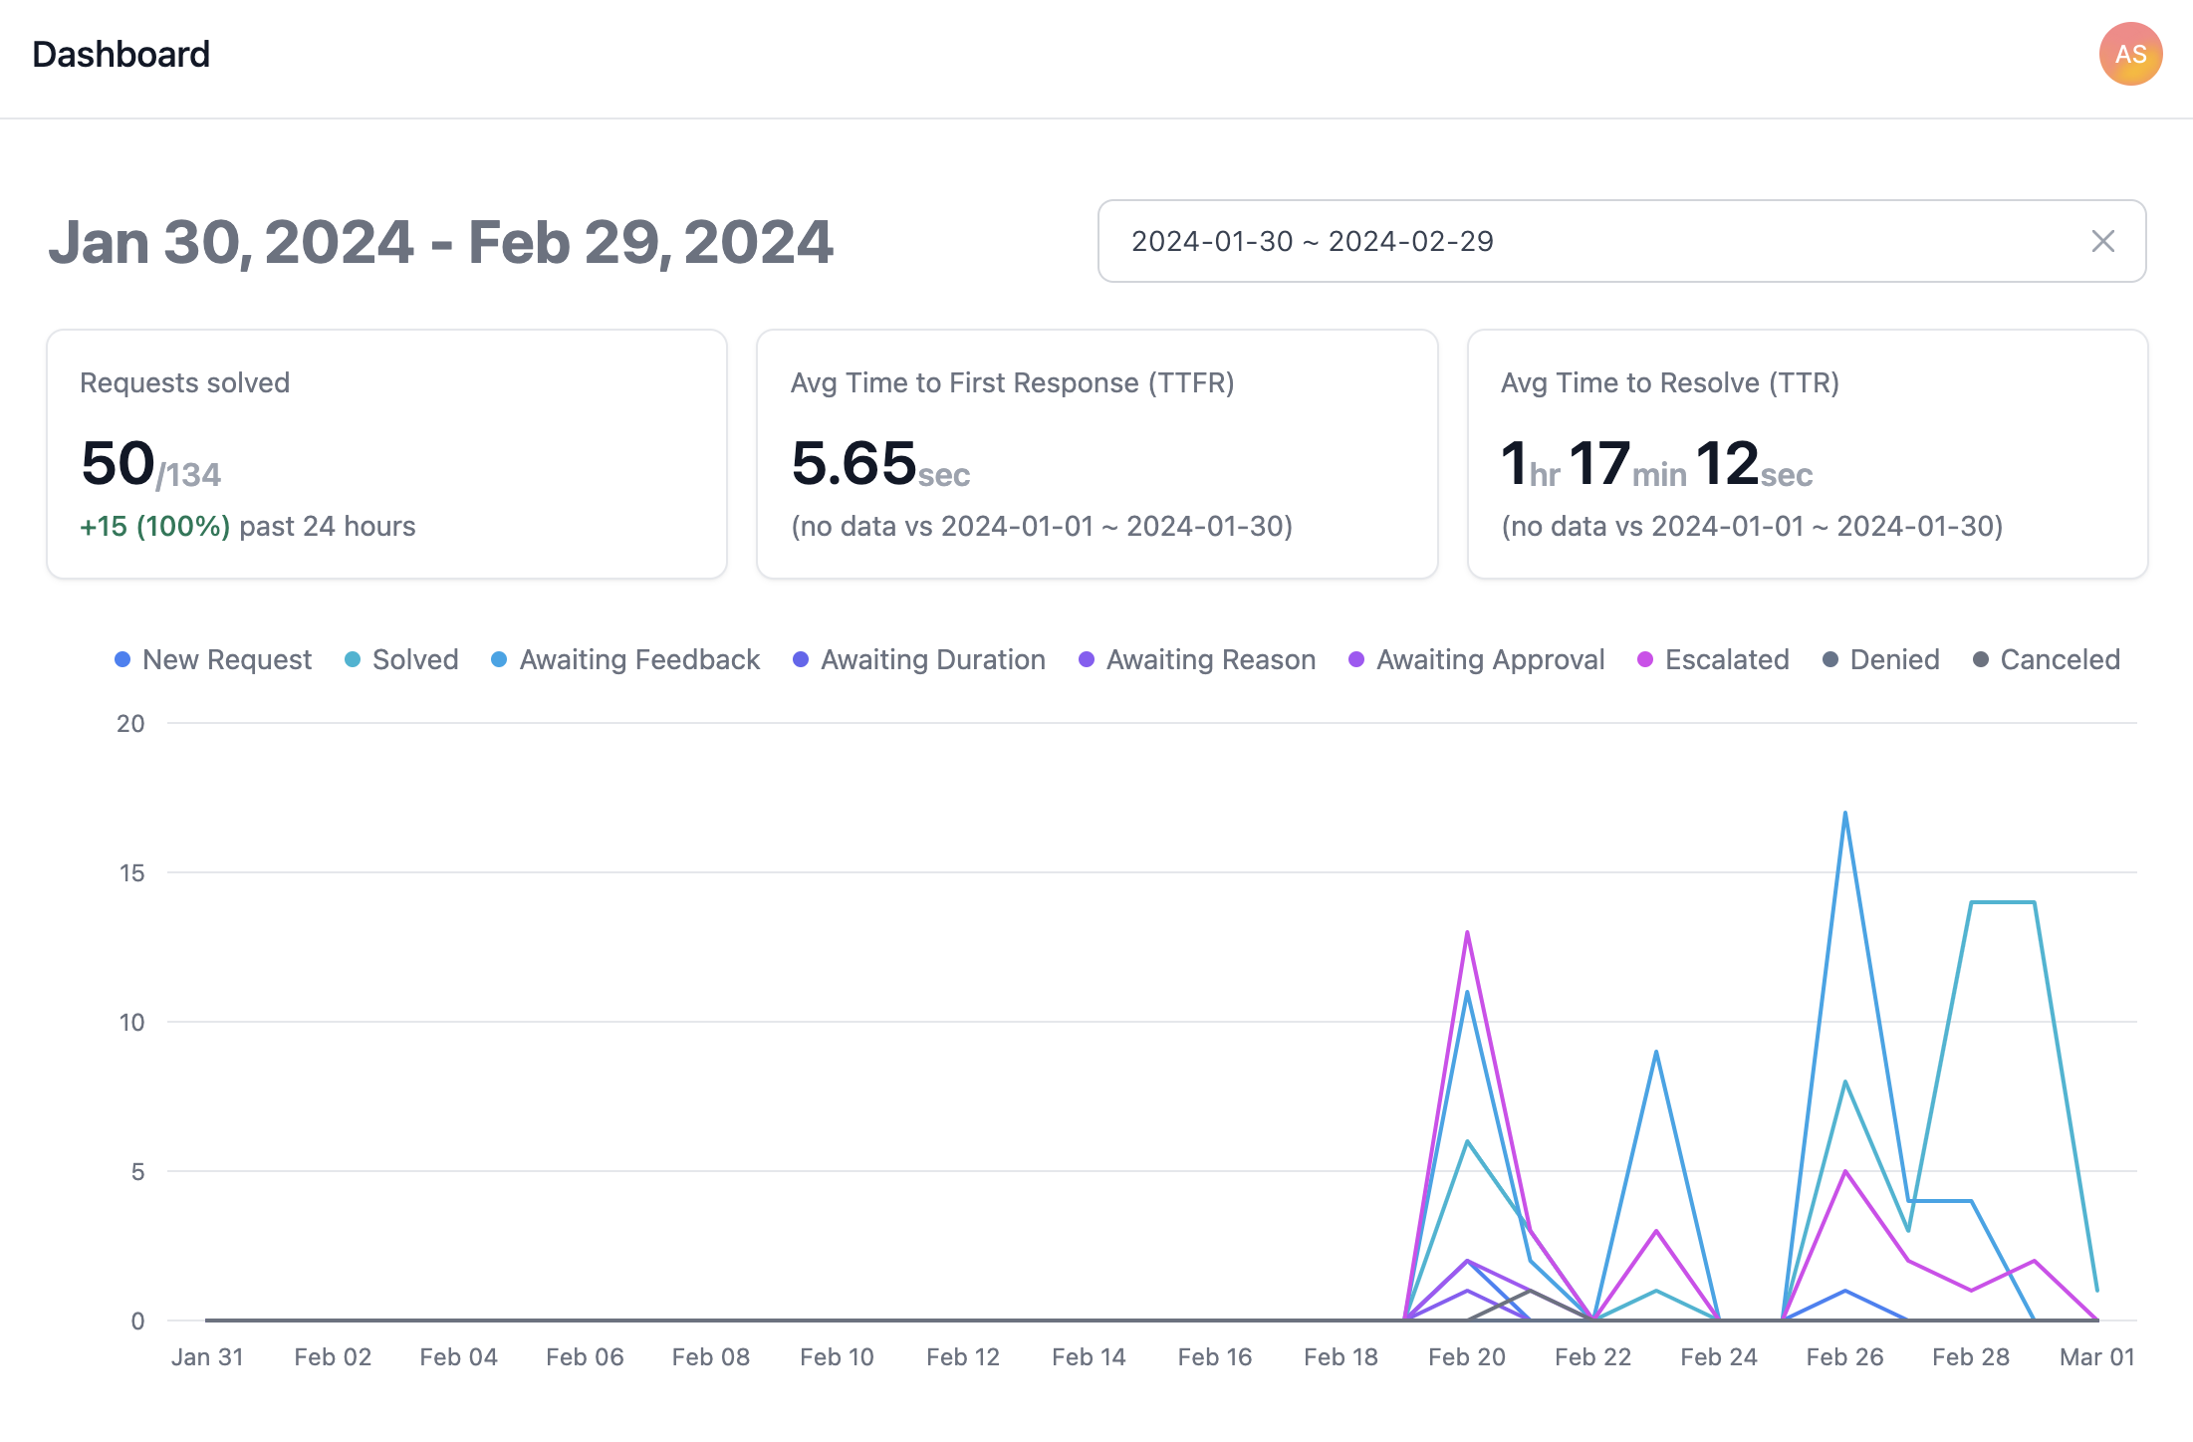
Task: Click the Feb 23 Awaiting Feedback peak
Action: point(1655,1053)
